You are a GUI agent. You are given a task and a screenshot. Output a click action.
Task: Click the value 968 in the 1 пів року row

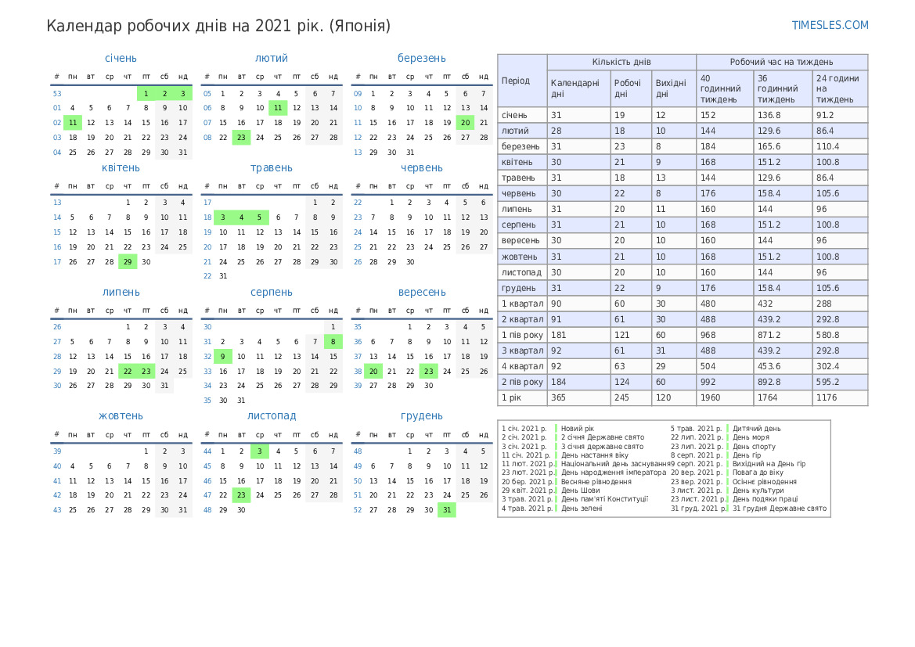(x=708, y=335)
